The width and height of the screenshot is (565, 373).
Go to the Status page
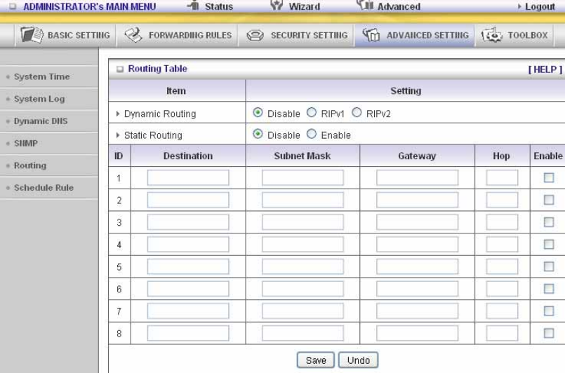pyautogui.click(x=219, y=6)
